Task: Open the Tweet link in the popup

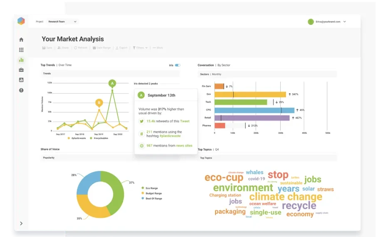Action: 185,121
